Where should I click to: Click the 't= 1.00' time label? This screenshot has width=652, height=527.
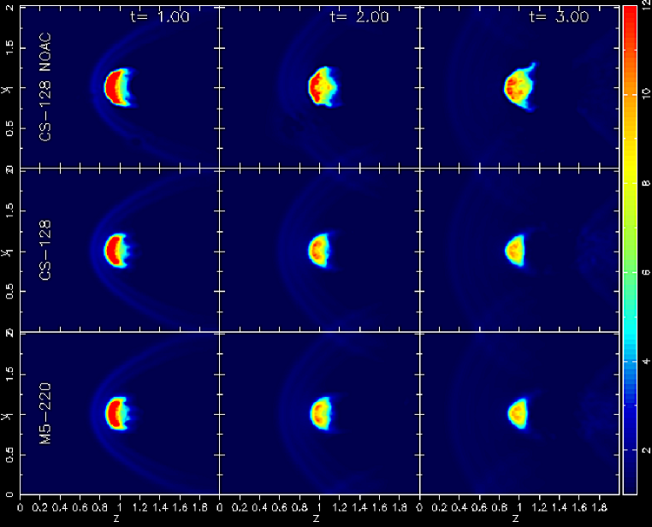click(x=160, y=16)
